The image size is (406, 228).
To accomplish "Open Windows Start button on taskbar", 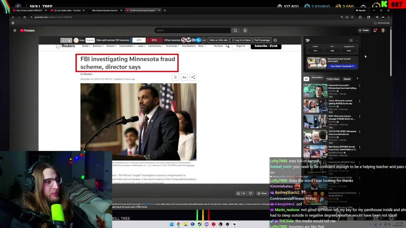I will [x=171, y=225].
